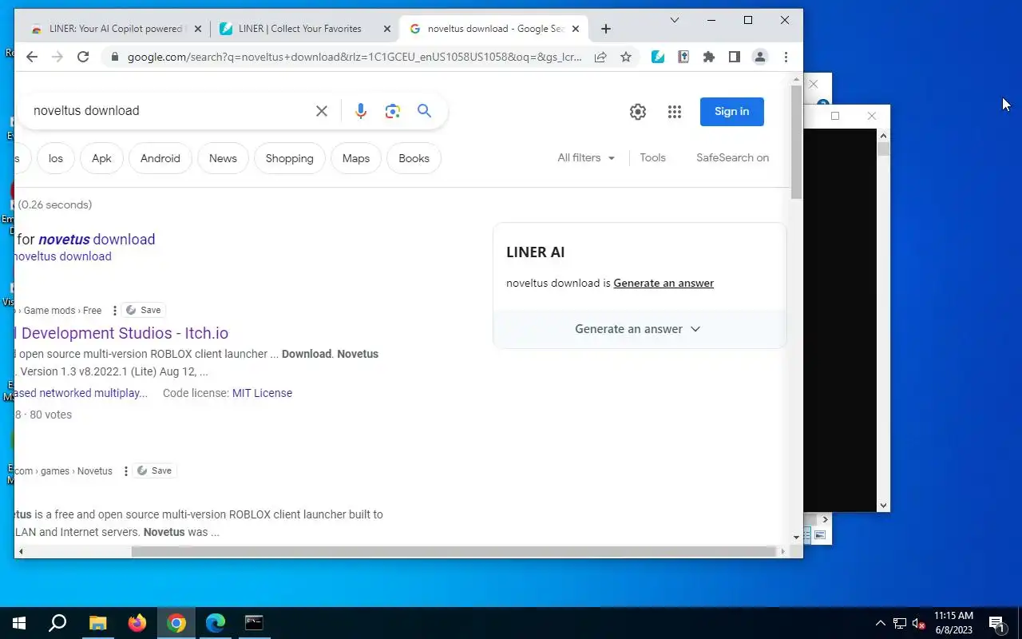Open the network tray icon

(900, 624)
